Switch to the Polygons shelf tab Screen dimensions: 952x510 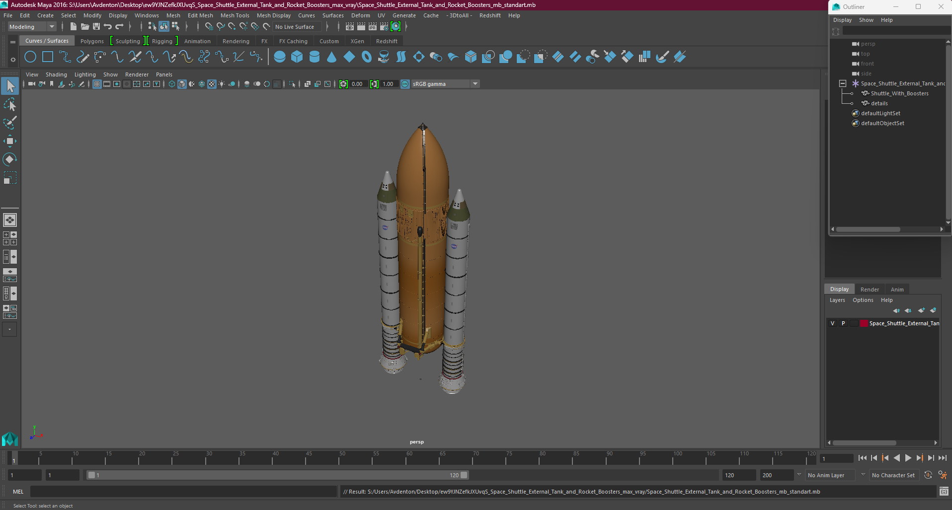coord(92,41)
